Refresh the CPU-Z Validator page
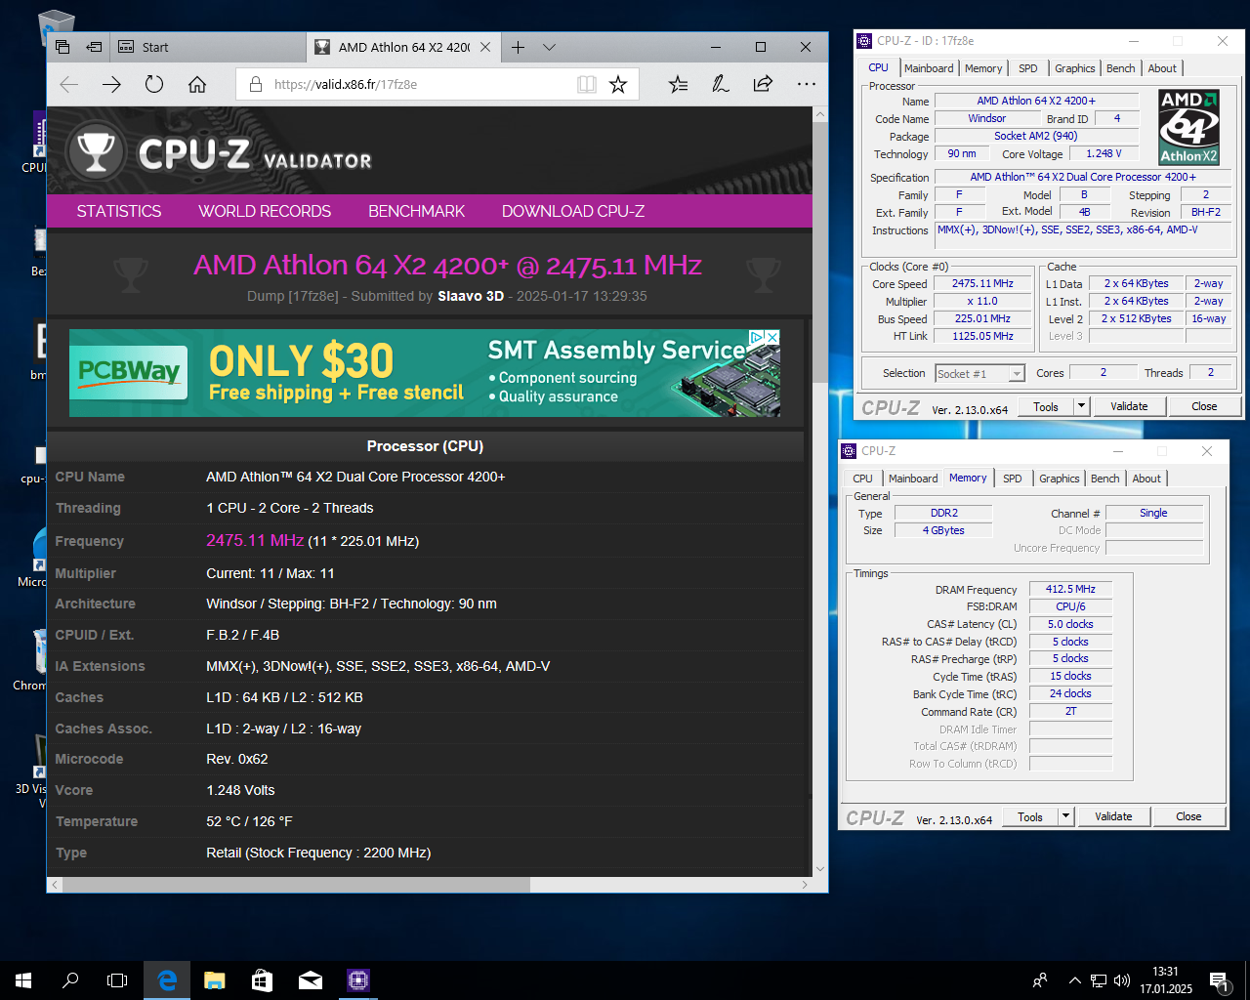This screenshot has height=1000, width=1250. tap(154, 84)
